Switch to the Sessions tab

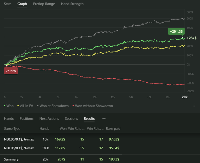point(71,119)
